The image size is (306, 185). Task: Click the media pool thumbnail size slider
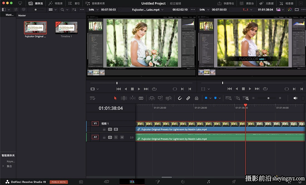[36, 9]
